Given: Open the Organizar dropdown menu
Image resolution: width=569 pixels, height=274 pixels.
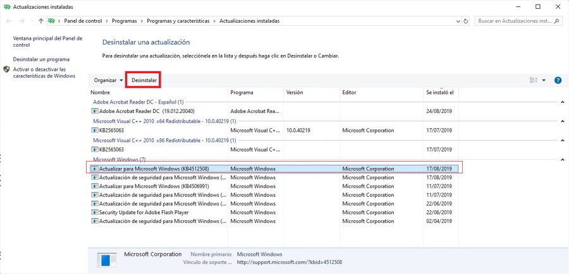Looking at the screenshot, I should [x=108, y=80].
